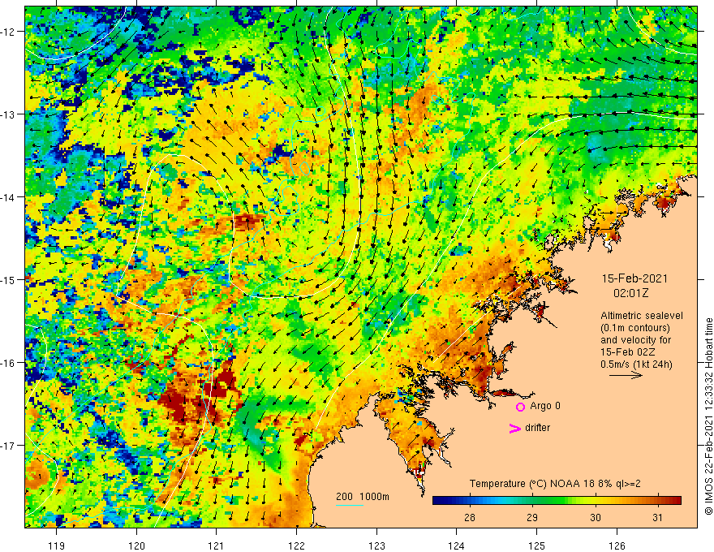Click the temperature color scale bar
714x552 pixels.
pyautogui.click(x=557, y=500)
